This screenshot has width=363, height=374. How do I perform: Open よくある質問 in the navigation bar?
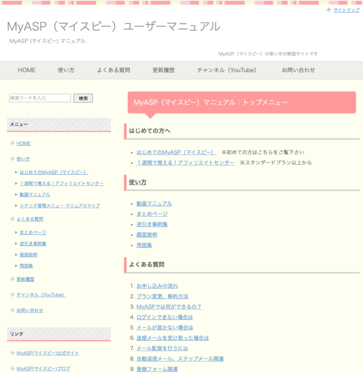coord(113,70)
